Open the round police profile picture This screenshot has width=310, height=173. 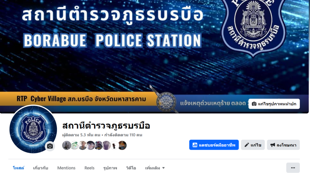[33, 129]
